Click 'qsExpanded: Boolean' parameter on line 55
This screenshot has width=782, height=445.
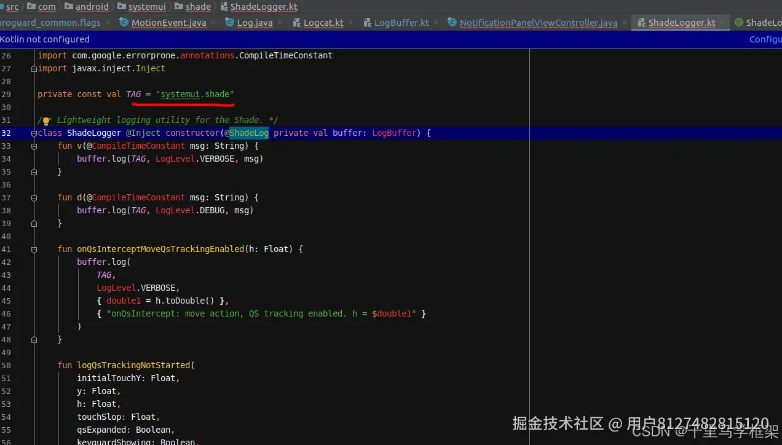coord(124,430)
